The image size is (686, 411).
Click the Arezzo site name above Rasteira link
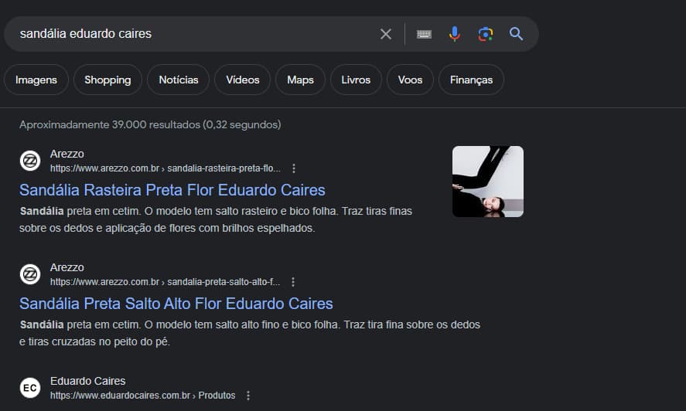(x=67, y=154)
